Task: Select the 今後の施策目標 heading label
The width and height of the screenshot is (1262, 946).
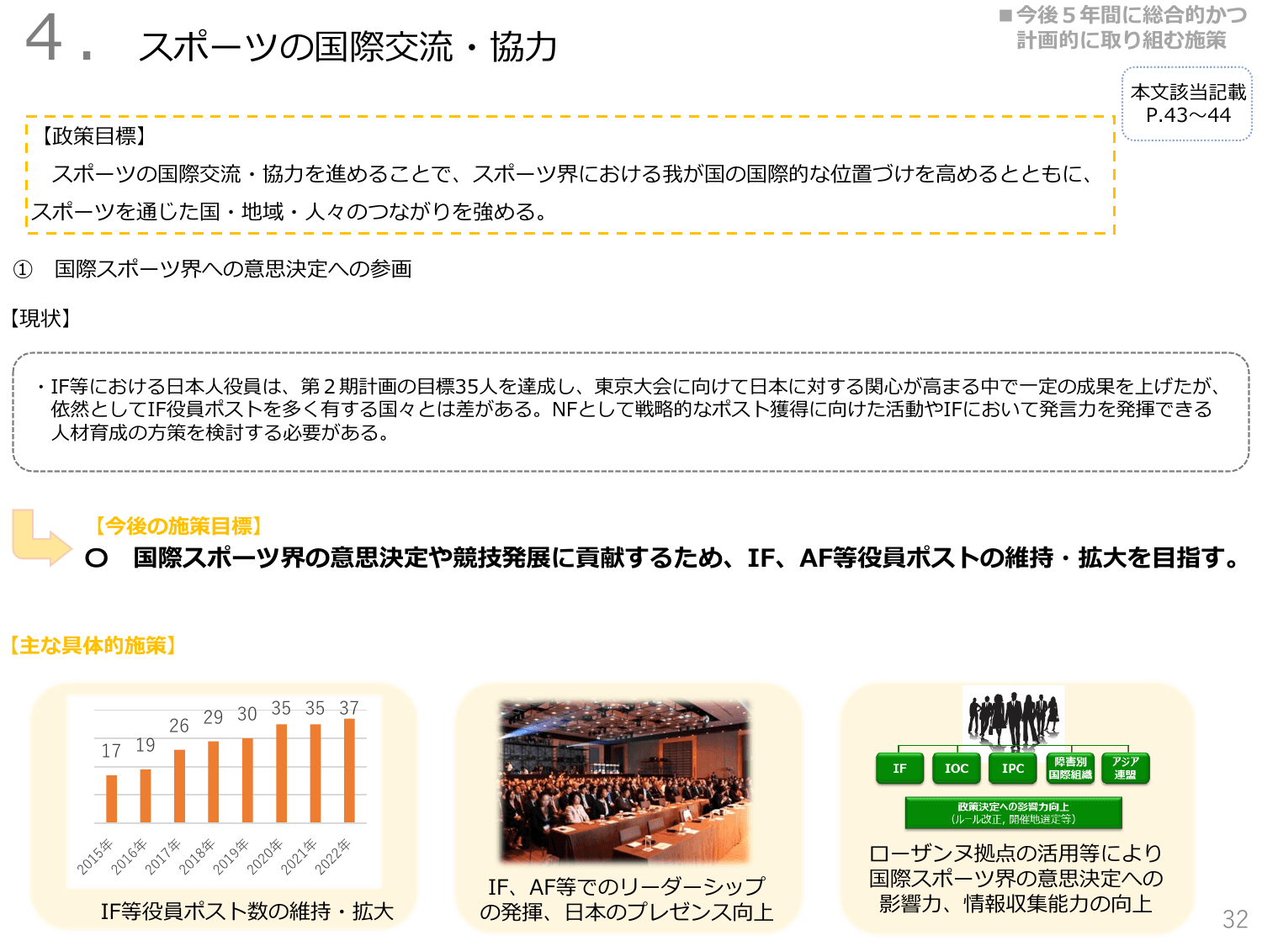Action: [x=177, y=524]
